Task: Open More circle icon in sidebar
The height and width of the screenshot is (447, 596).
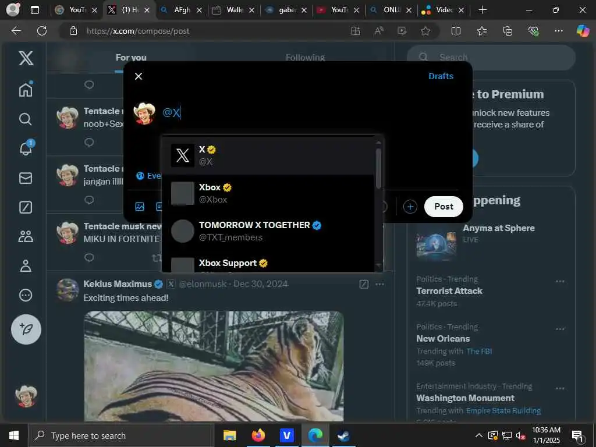Action: coord(26,295)
